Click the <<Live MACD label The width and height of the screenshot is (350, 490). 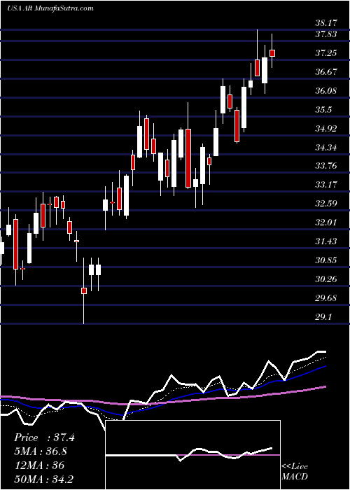pyautogui.click(x=295, y=471)
